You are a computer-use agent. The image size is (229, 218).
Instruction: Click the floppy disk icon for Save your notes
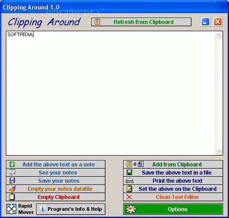pos(12,180)
